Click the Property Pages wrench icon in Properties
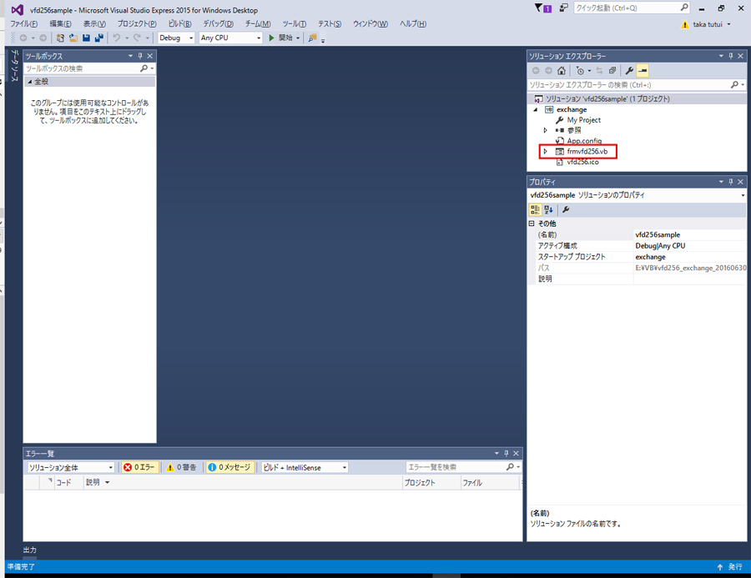 coord(566,209)
